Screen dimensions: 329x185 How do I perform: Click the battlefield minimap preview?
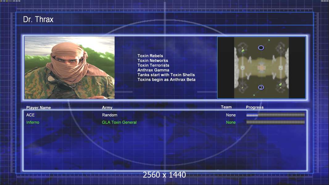click(x=261, y=68)
